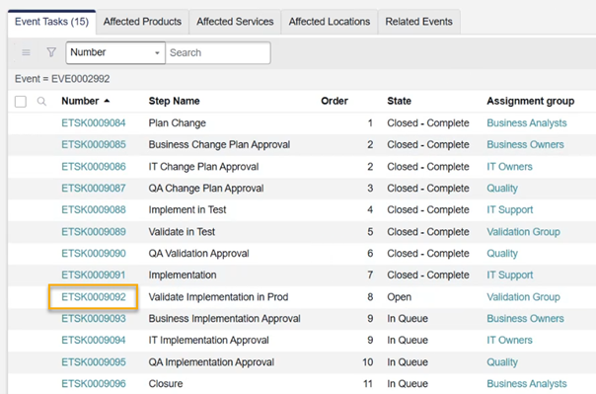The image size is (596, 394).
Task: Sort by the State column header
Action: click(399, 101)
